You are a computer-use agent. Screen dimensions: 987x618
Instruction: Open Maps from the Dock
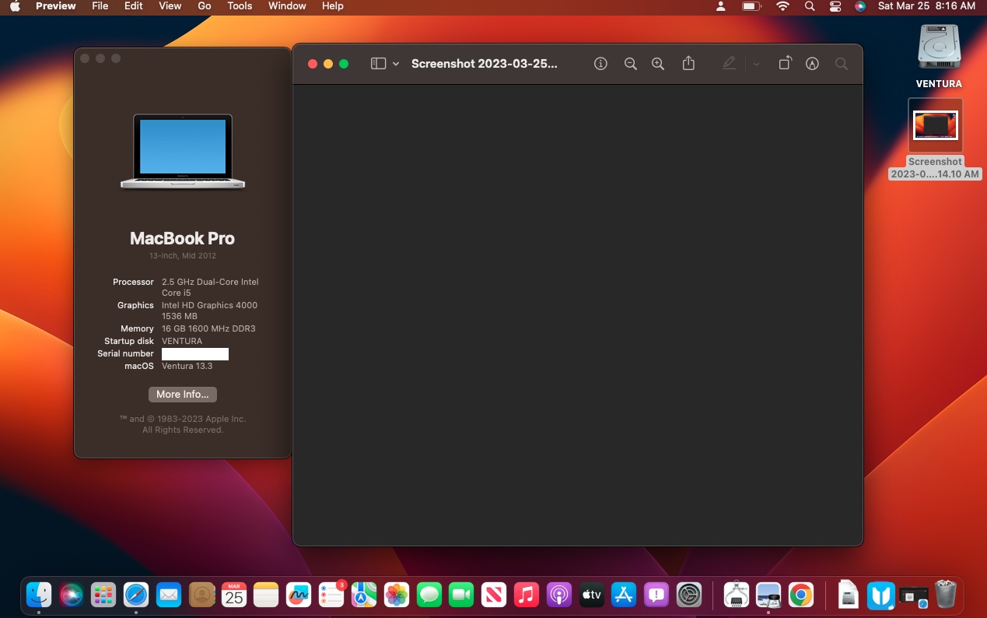tap(364, 595)
